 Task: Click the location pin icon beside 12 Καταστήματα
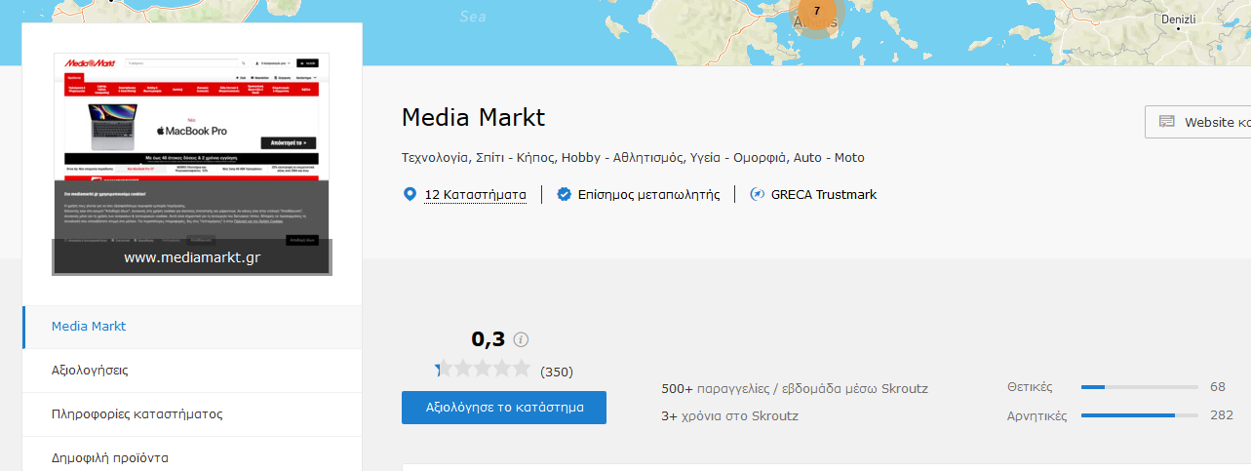(410, 194)
